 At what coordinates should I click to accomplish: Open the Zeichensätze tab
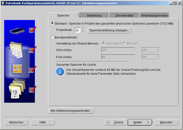pos(124,15)
